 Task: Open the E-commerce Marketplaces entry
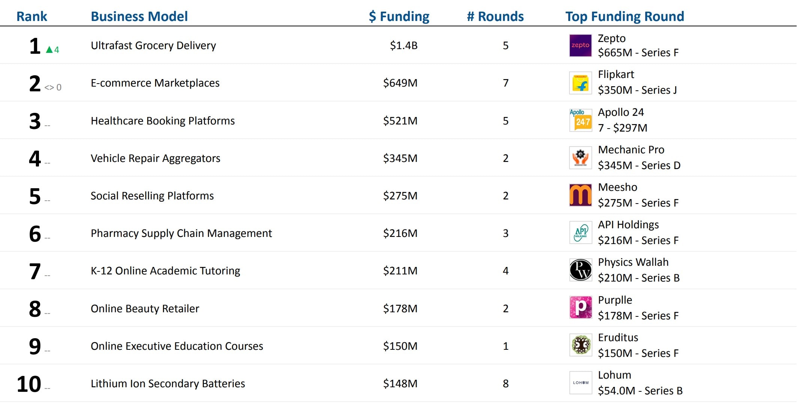point(155,83)
